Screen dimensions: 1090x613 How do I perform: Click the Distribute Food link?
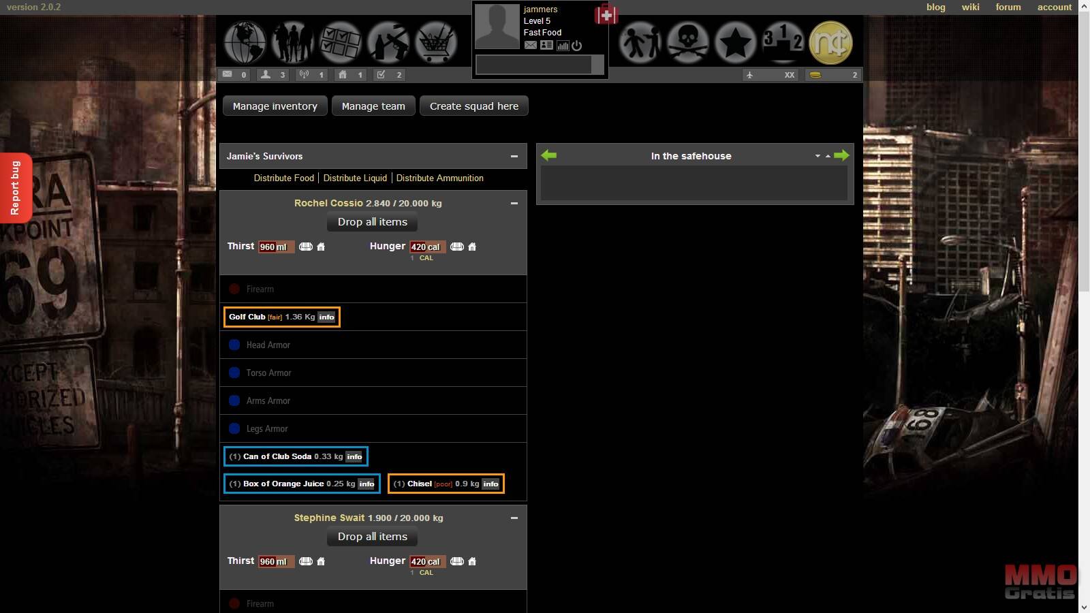(x=283, y=178)
